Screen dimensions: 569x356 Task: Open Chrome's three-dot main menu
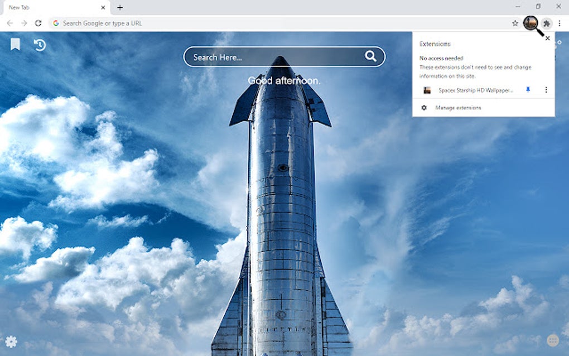tap(560, 23)
